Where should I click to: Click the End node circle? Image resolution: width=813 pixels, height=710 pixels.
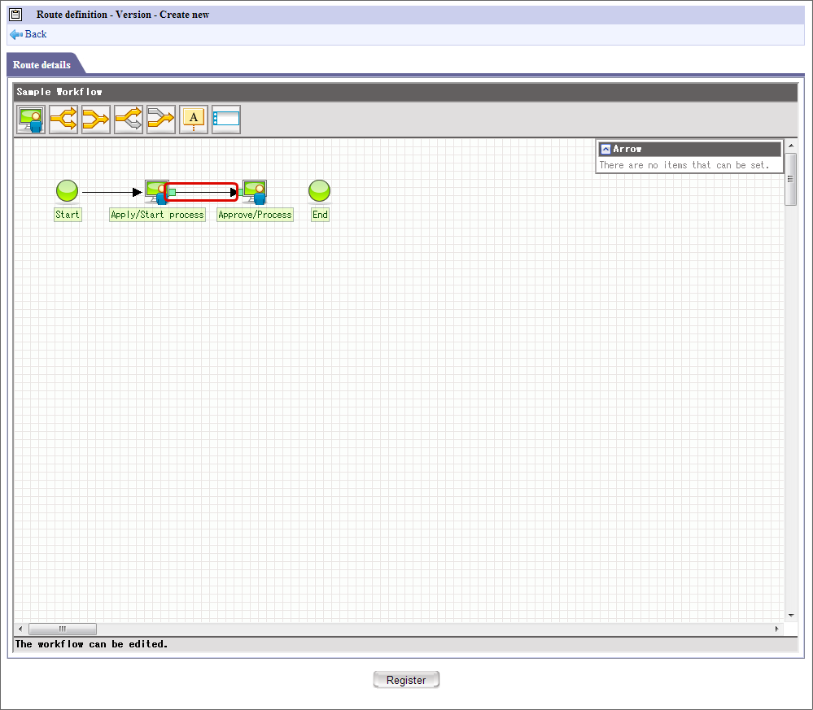click(x=319, y=190)
